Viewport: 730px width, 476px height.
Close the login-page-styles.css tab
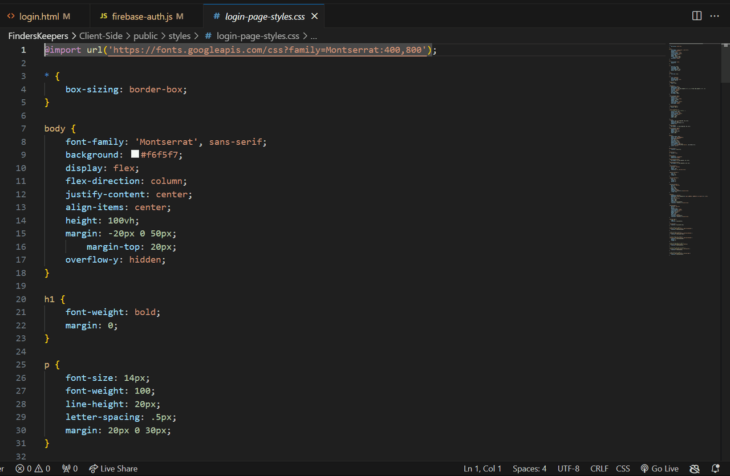click(x=314, y=17)
